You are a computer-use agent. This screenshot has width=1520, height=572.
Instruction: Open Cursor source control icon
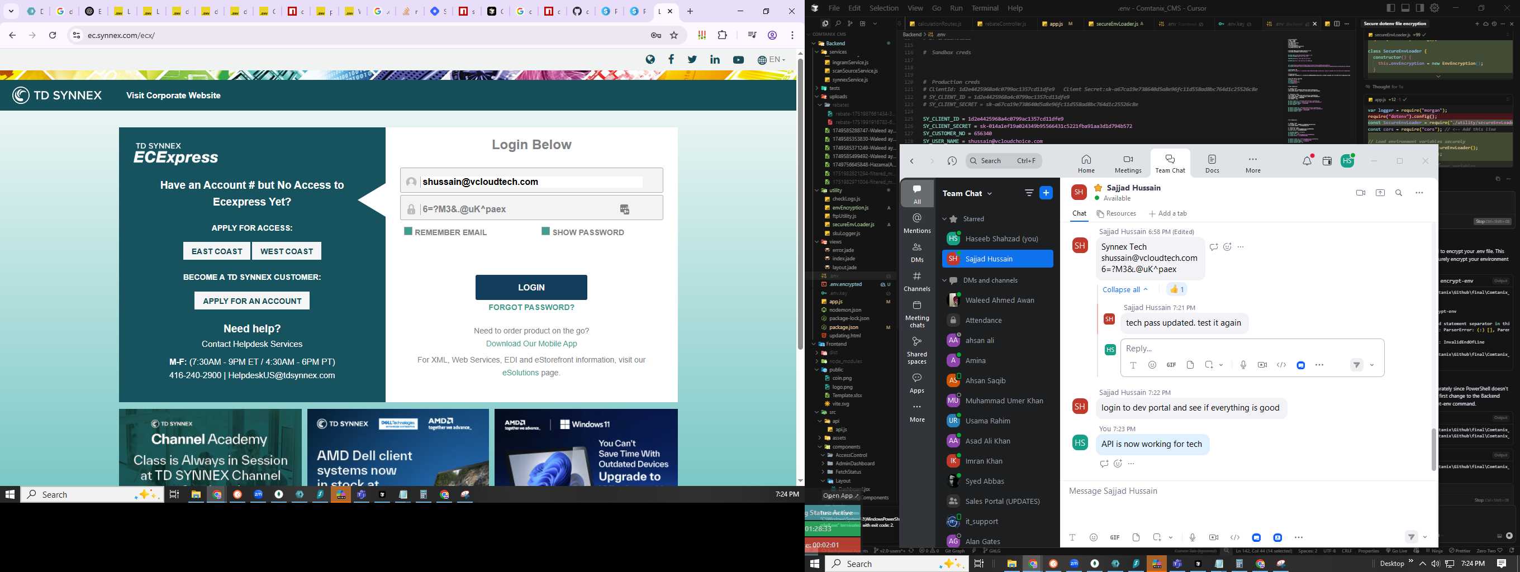849,23
